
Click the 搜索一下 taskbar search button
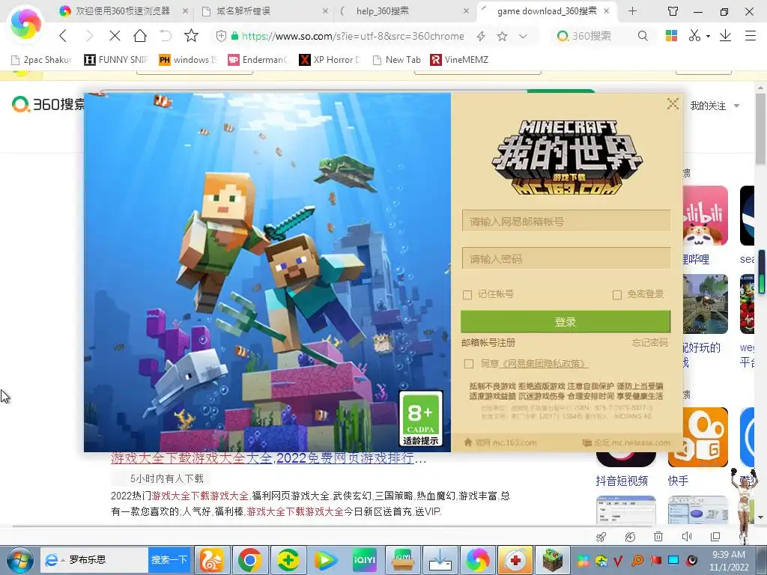pyautogui.click(x=169, y=560)
